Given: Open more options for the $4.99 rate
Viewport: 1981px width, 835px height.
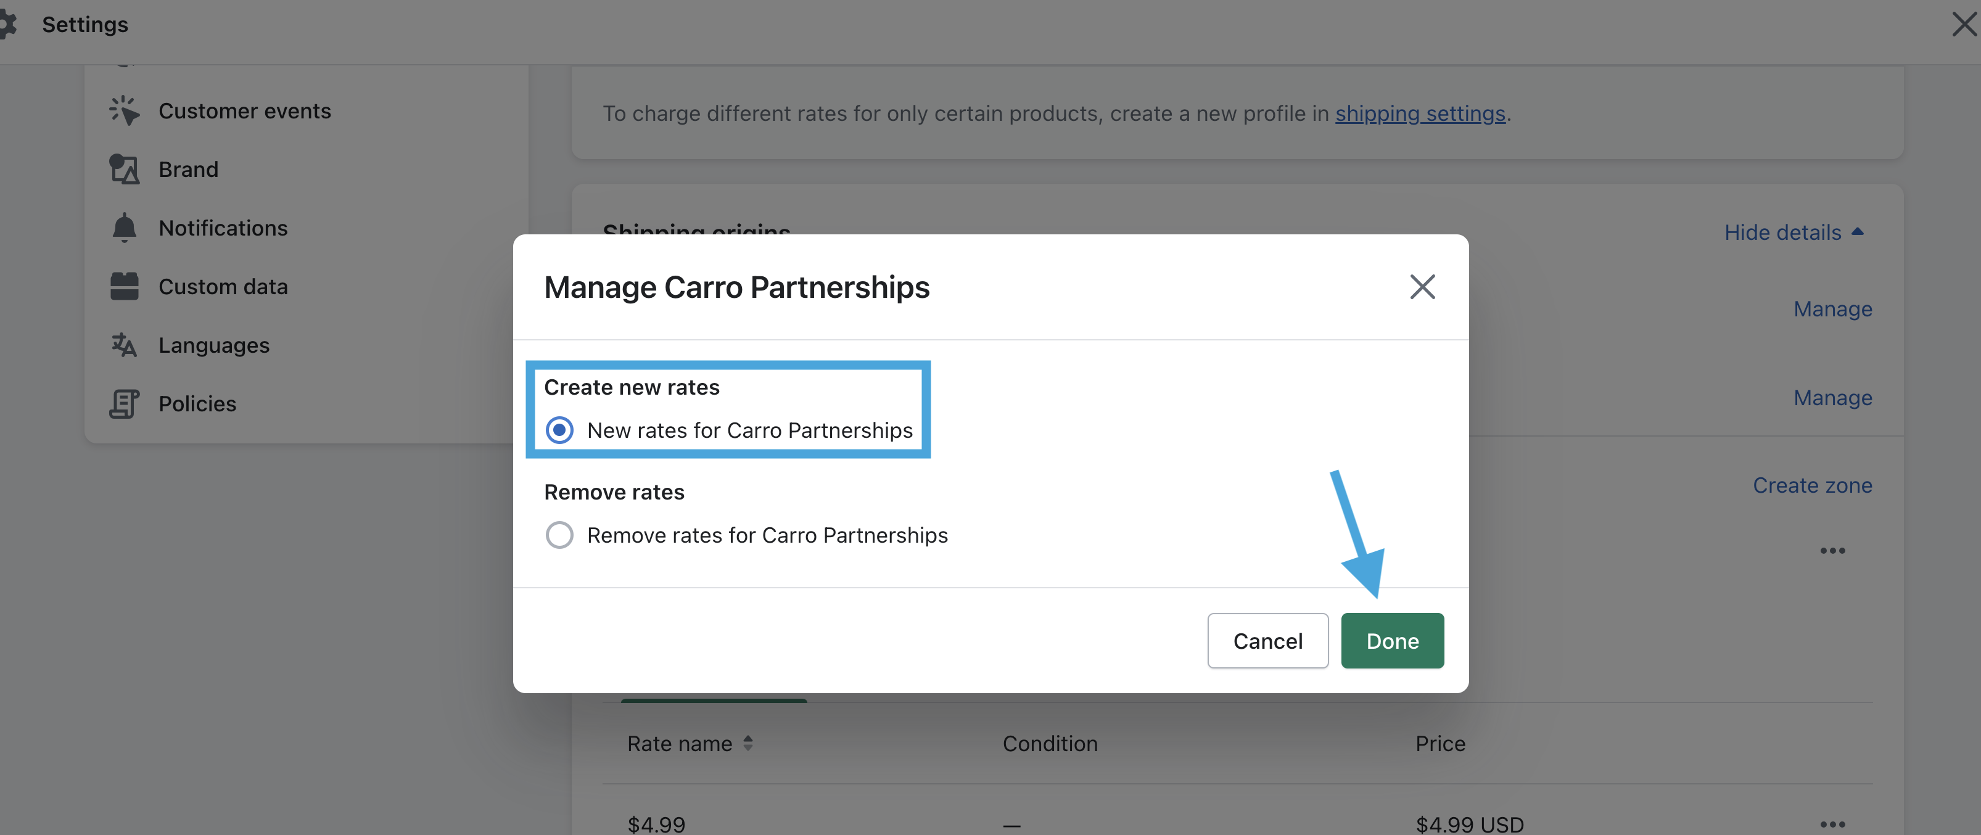Looking at the screenshot, I should [x=1832, y=825].
